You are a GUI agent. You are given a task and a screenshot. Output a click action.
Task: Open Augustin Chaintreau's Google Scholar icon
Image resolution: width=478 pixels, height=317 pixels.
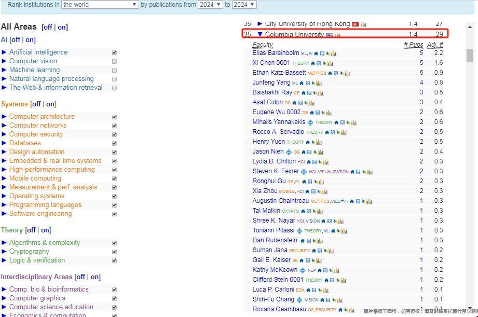coord(358,201)
